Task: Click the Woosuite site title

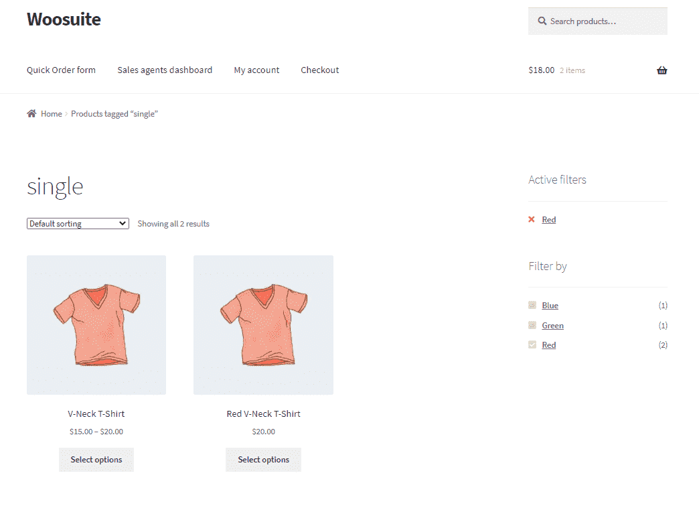Action: click(64, 19)
